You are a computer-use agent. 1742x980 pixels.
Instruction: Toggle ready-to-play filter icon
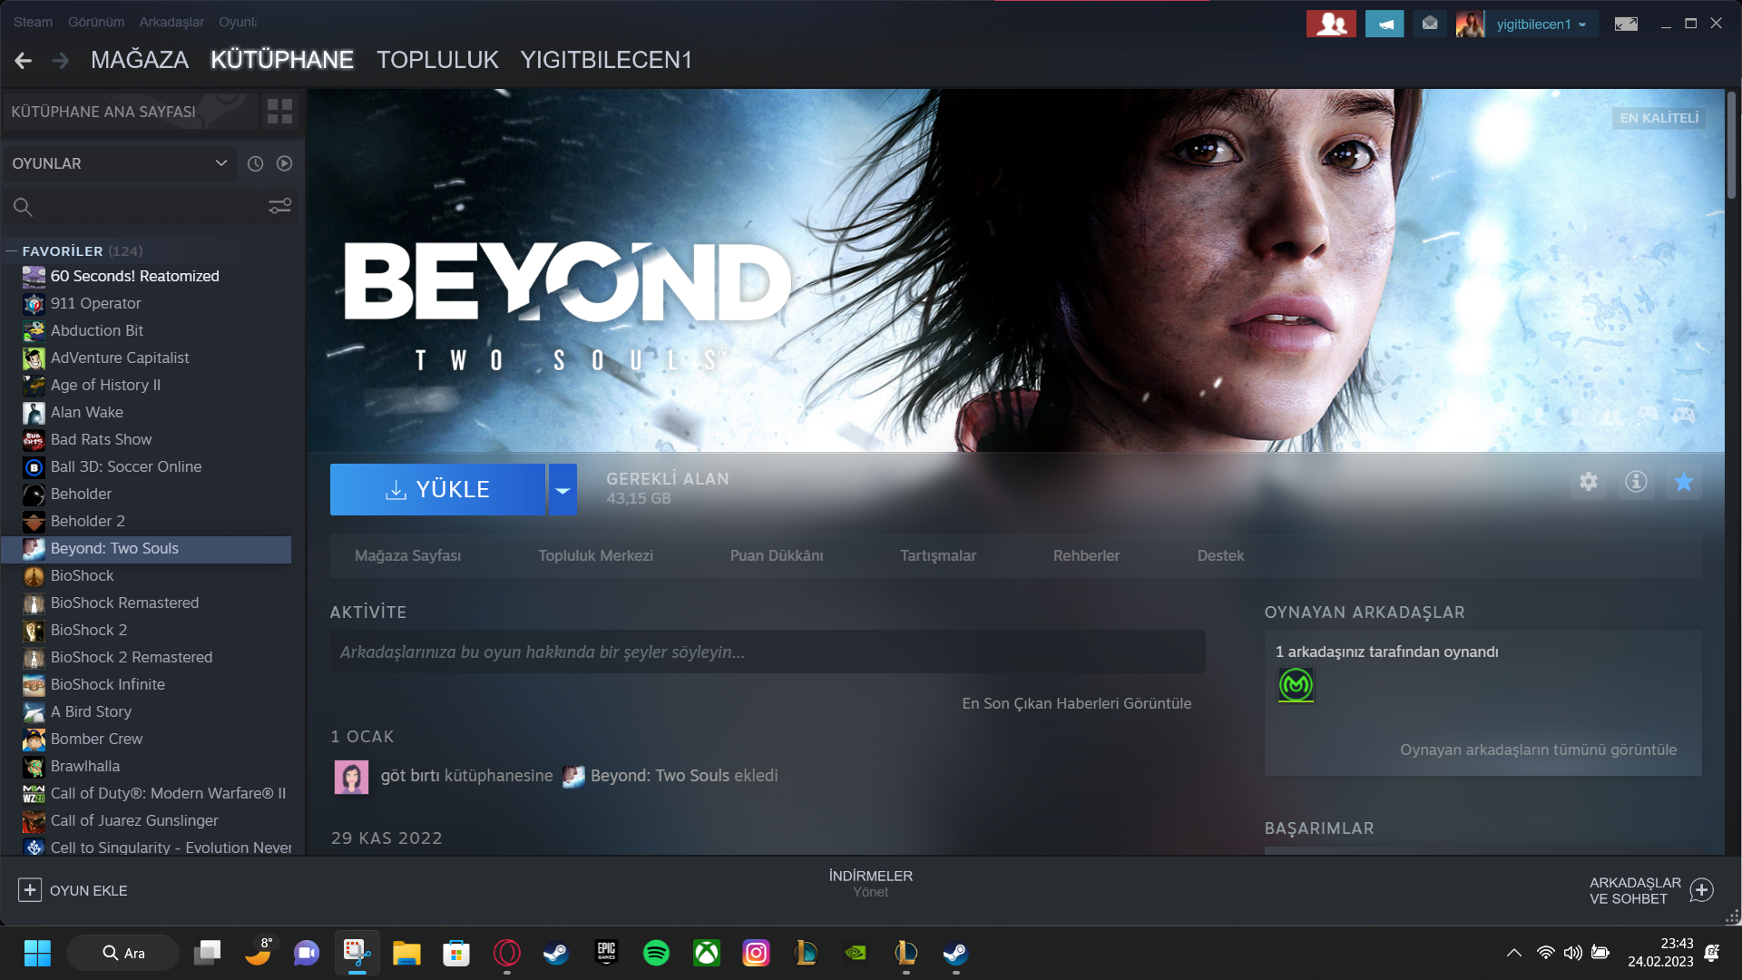[284, 163]
